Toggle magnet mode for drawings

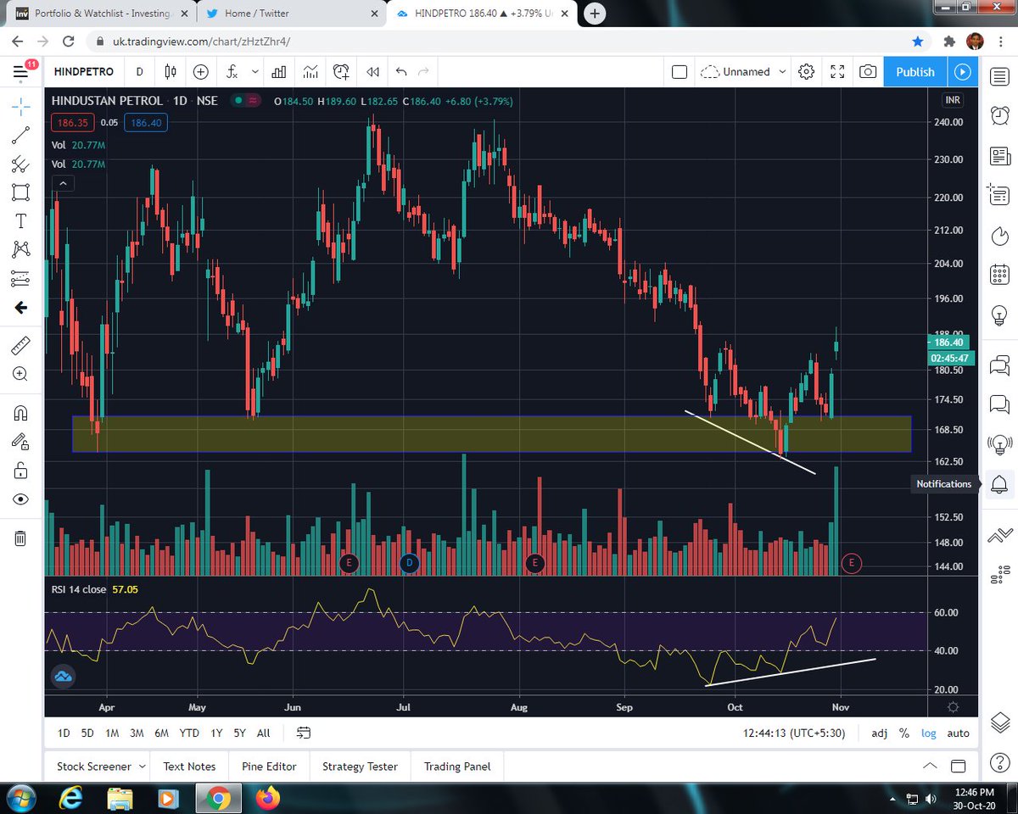[x=21, y=413]
